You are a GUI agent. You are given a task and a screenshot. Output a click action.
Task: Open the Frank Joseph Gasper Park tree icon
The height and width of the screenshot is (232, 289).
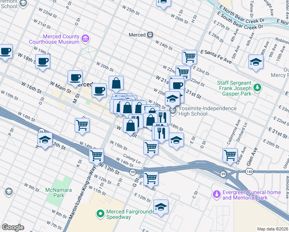point(257,88)
